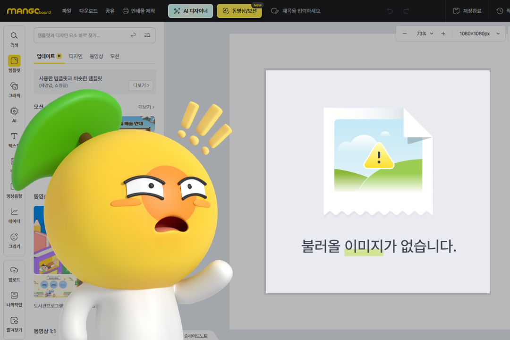Open the 검색 search panel in sidebar

(14, 39)
